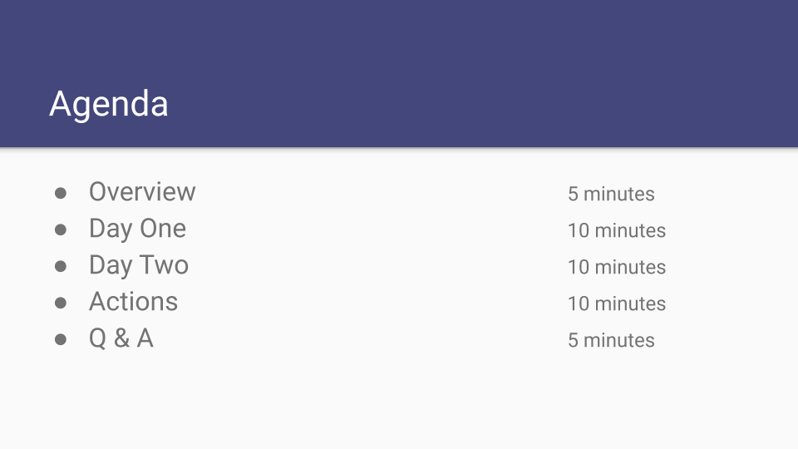
Task: Click the 5 minutes duration for Overview
Action: [x=611, y=194]
